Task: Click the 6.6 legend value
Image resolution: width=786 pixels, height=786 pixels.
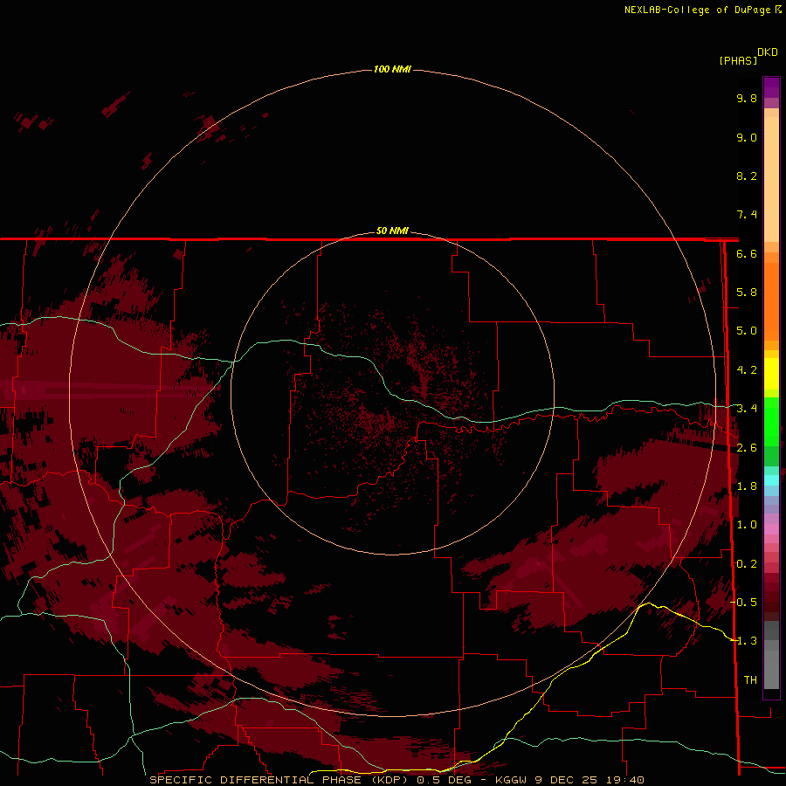Action: (x=747, y=253)
